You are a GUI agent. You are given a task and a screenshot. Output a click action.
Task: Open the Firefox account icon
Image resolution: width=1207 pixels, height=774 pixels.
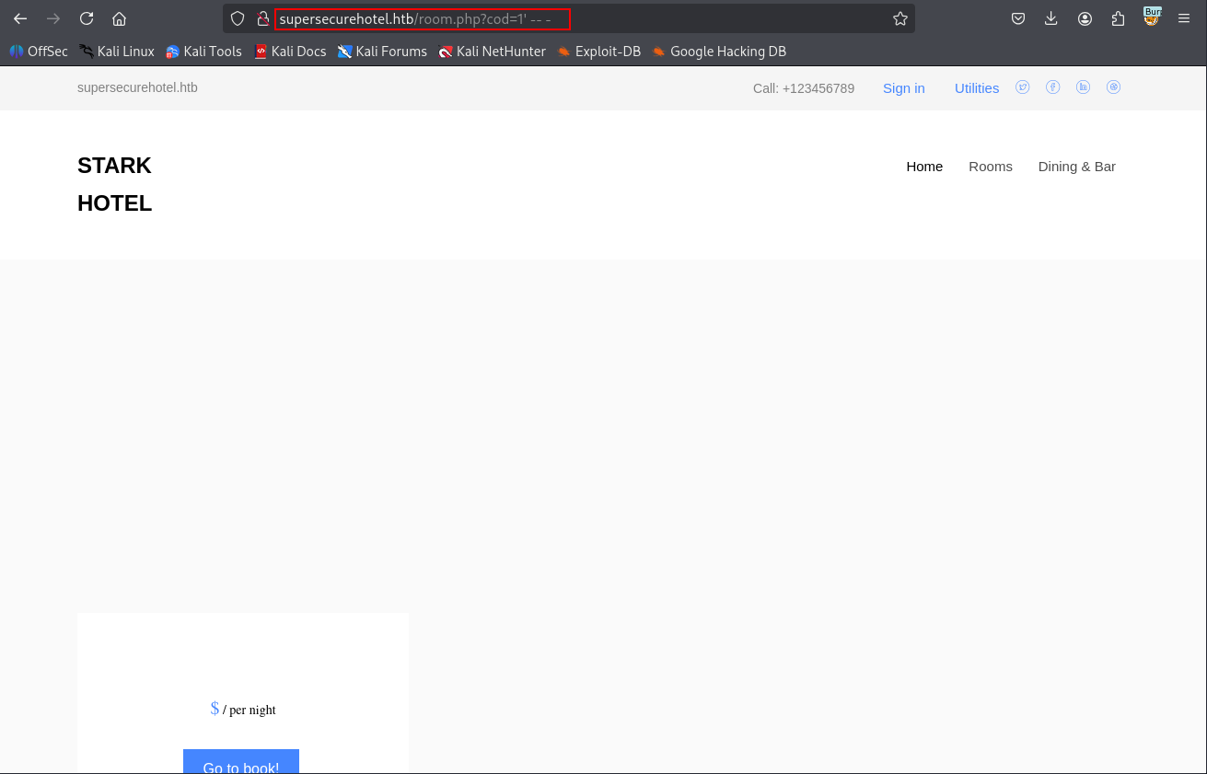(x=1085, y=18)
